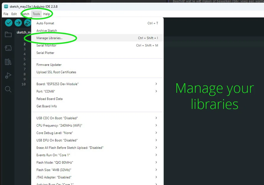Choose Auto Format

coord(97,23)
